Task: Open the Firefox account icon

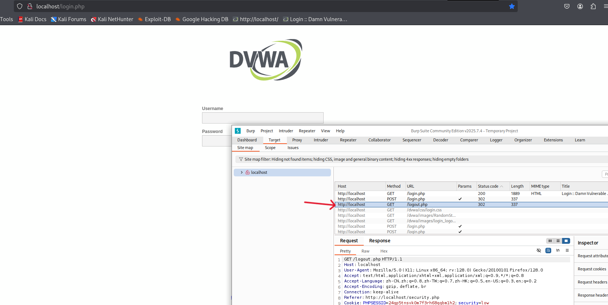Action: pyautogui.click(x=580, y=6)
